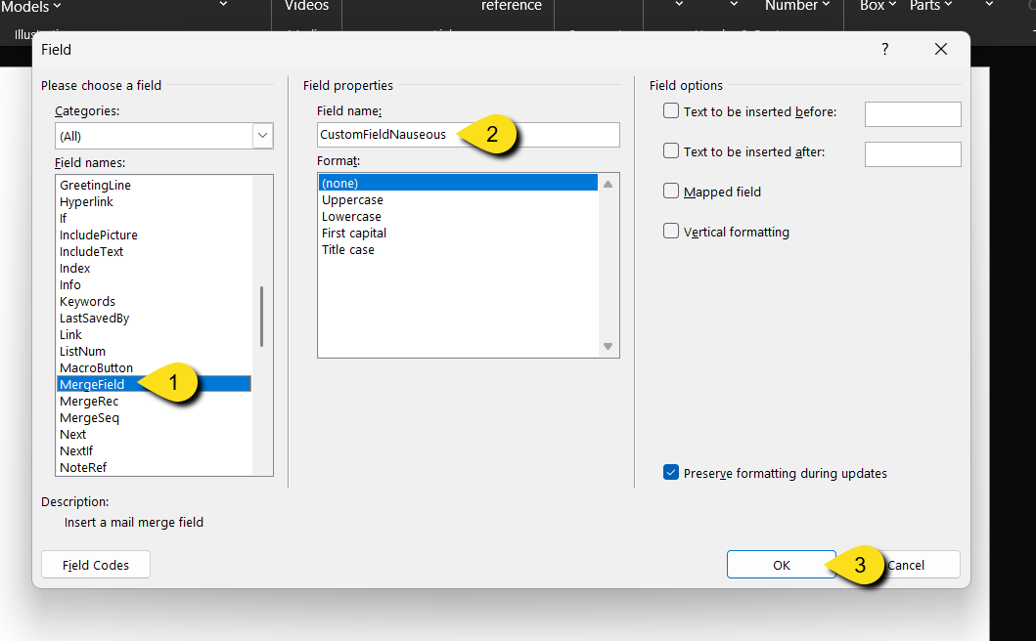Open the Categories dropdown
The image size is (1036, 641).
click(x=262, y=136)
